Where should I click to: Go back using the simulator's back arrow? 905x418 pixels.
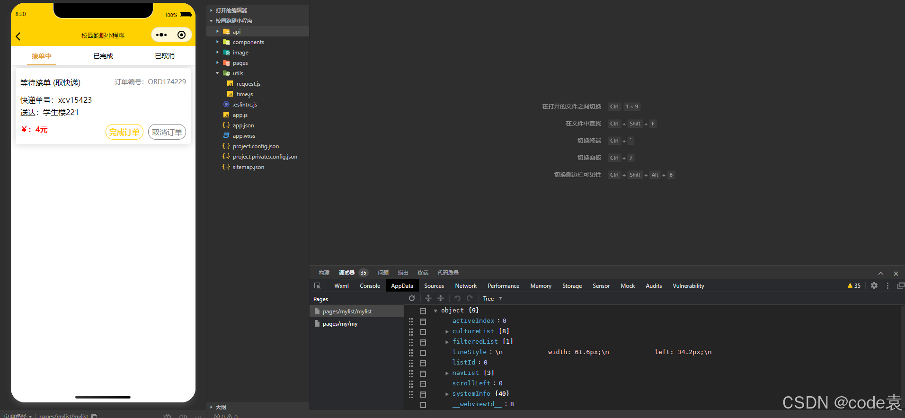click(x=18, y=36)
